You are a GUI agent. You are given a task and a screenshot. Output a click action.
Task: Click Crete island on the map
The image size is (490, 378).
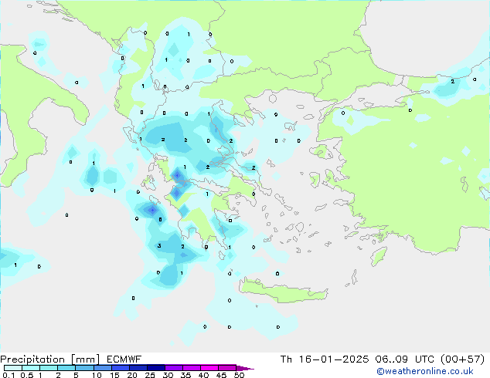pyautogui.click(x=271, y=288)
